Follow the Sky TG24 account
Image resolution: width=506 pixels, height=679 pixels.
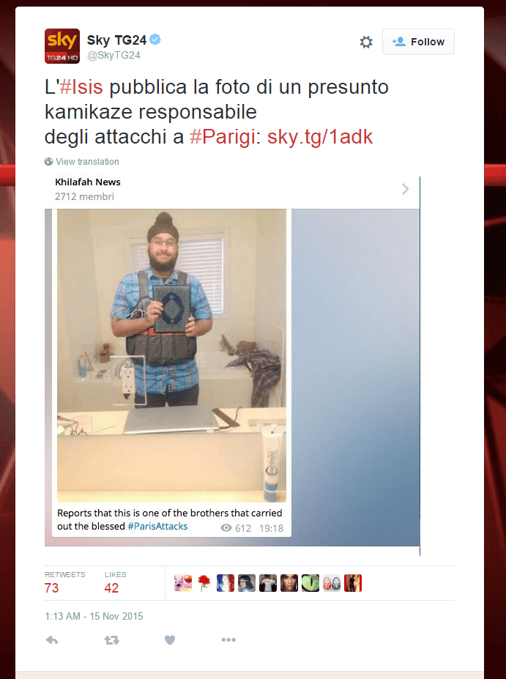click(x=418, y=42)
